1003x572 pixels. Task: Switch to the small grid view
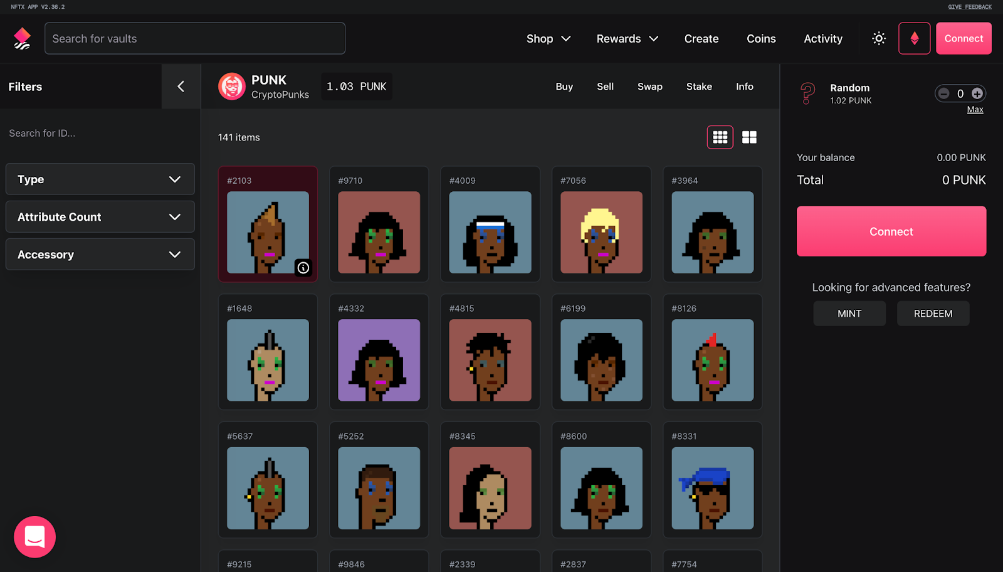720,137
